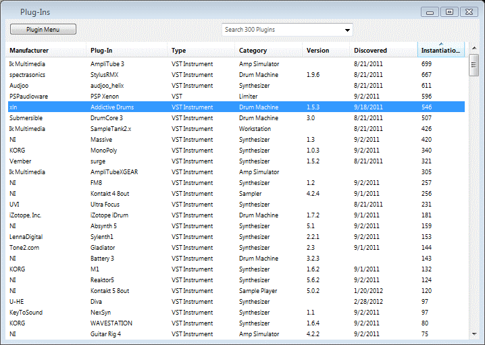Click the Limiter category cell
Image resolution: width=485 pixels, height=345 pixels.
tap(248, 97)
